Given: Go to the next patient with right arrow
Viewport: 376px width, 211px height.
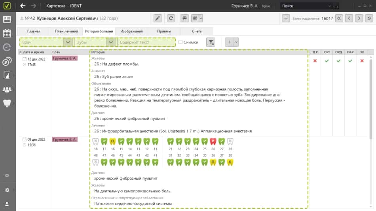Looking at the screenshot, I should click(x=359, y=18).
